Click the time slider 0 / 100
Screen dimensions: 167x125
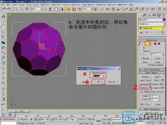[x=19, y=111]
